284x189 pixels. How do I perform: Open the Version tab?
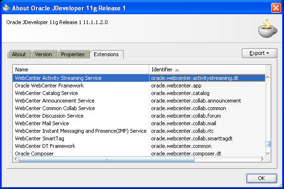click(x=44, y=54)
